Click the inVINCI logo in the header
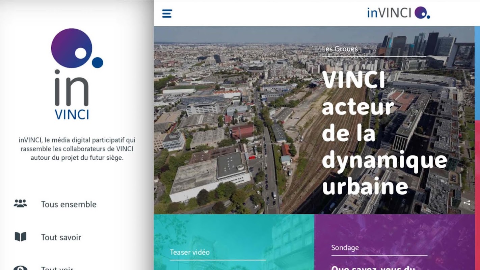The image size is (480, 270). 399,13
